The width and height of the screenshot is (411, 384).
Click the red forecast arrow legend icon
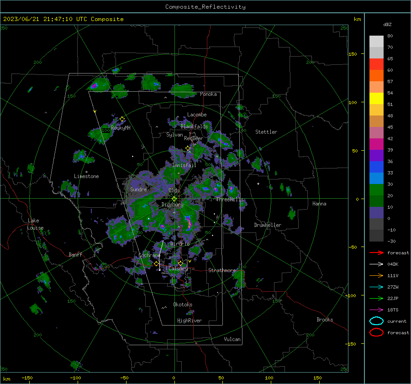pyautogui.click(x=376, y=252)
